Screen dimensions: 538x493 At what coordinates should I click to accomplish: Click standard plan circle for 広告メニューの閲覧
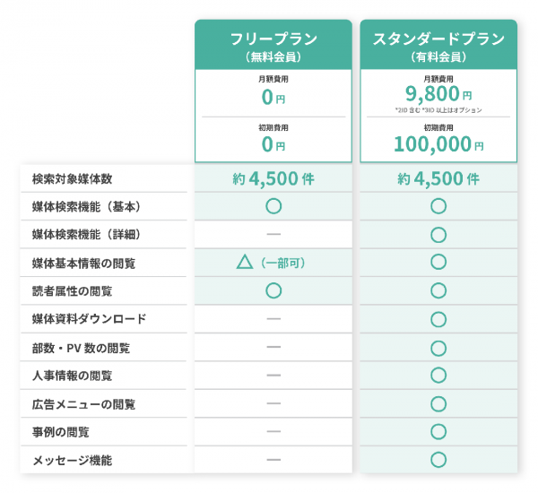[438, 403]
